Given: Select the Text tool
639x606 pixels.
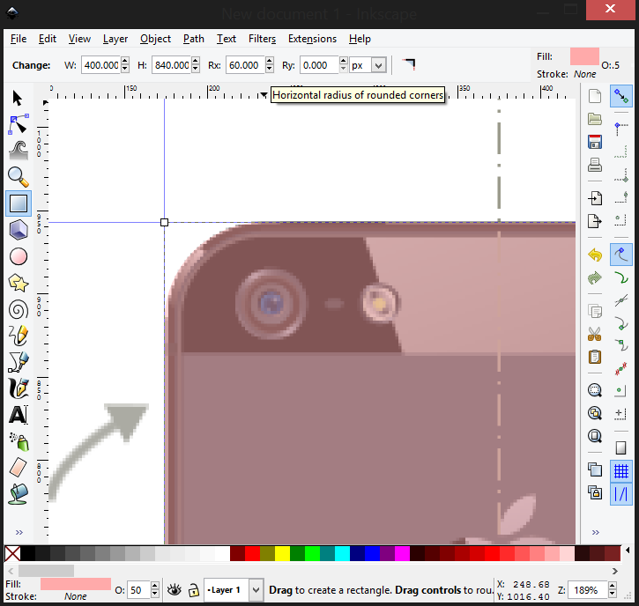Looking at the screenshot, I should (x=19, y=415).
